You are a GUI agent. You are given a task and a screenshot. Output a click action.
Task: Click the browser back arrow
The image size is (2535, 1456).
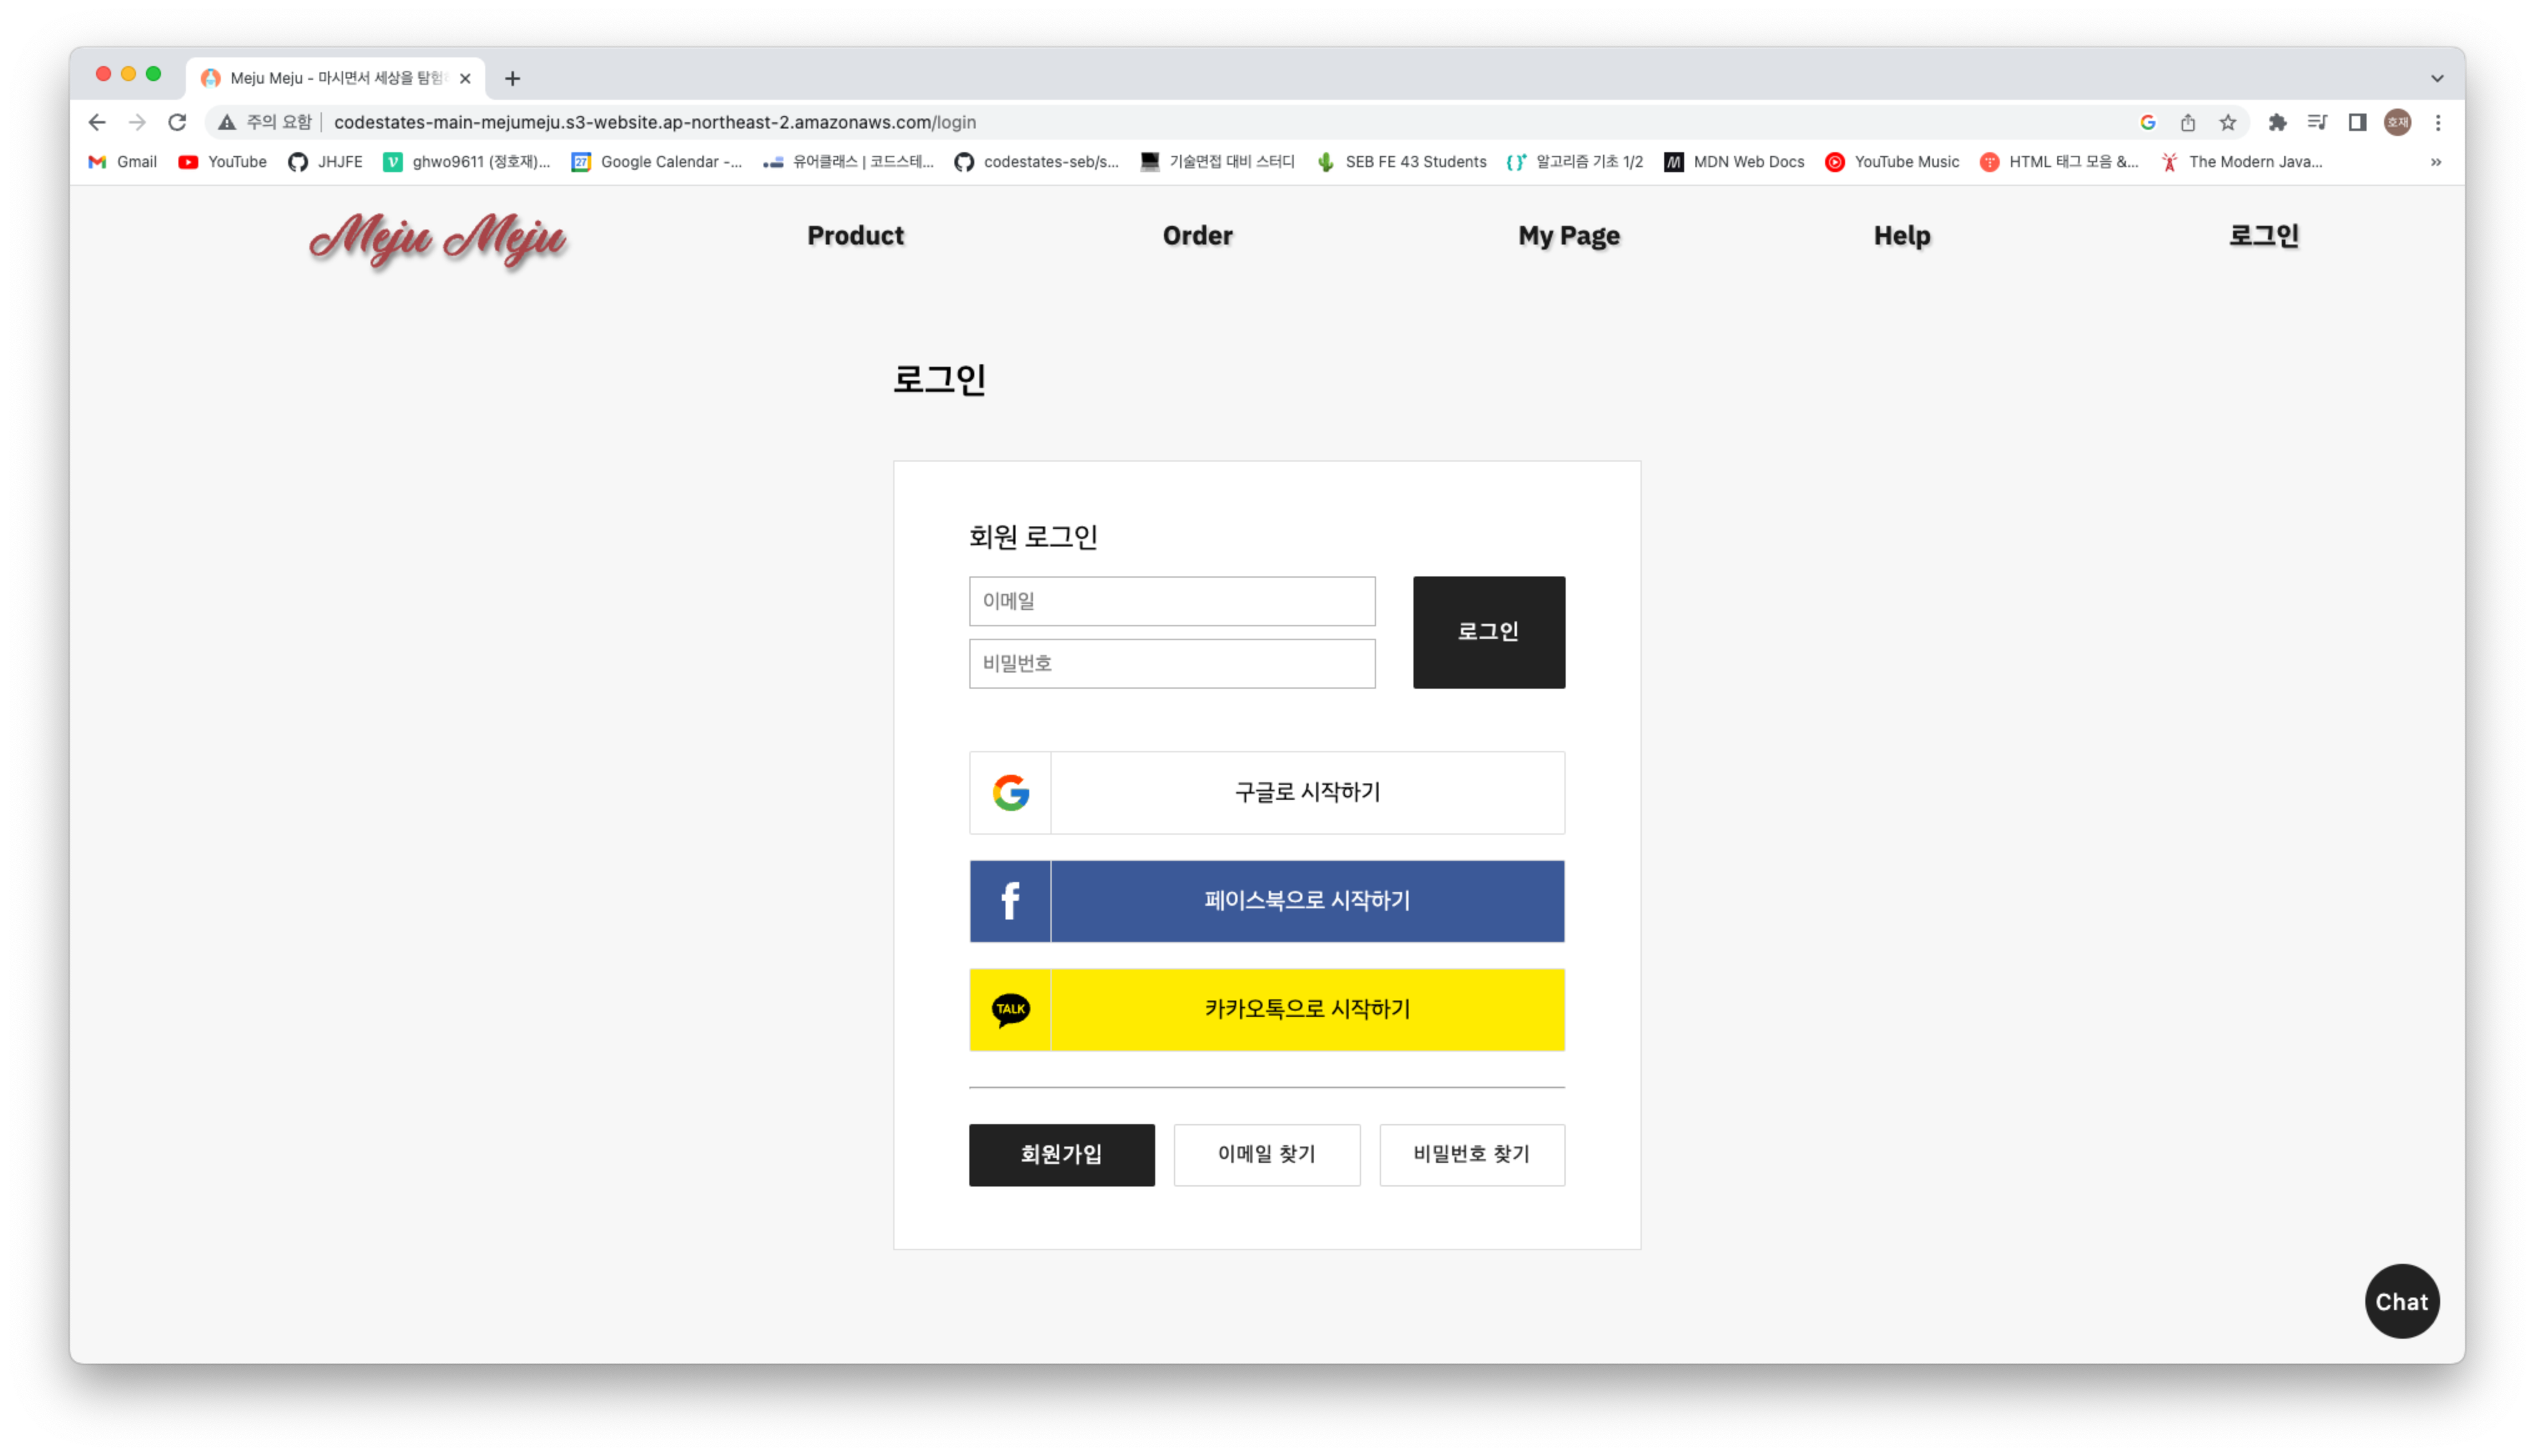pyautogui.click(x=97, y=122)
